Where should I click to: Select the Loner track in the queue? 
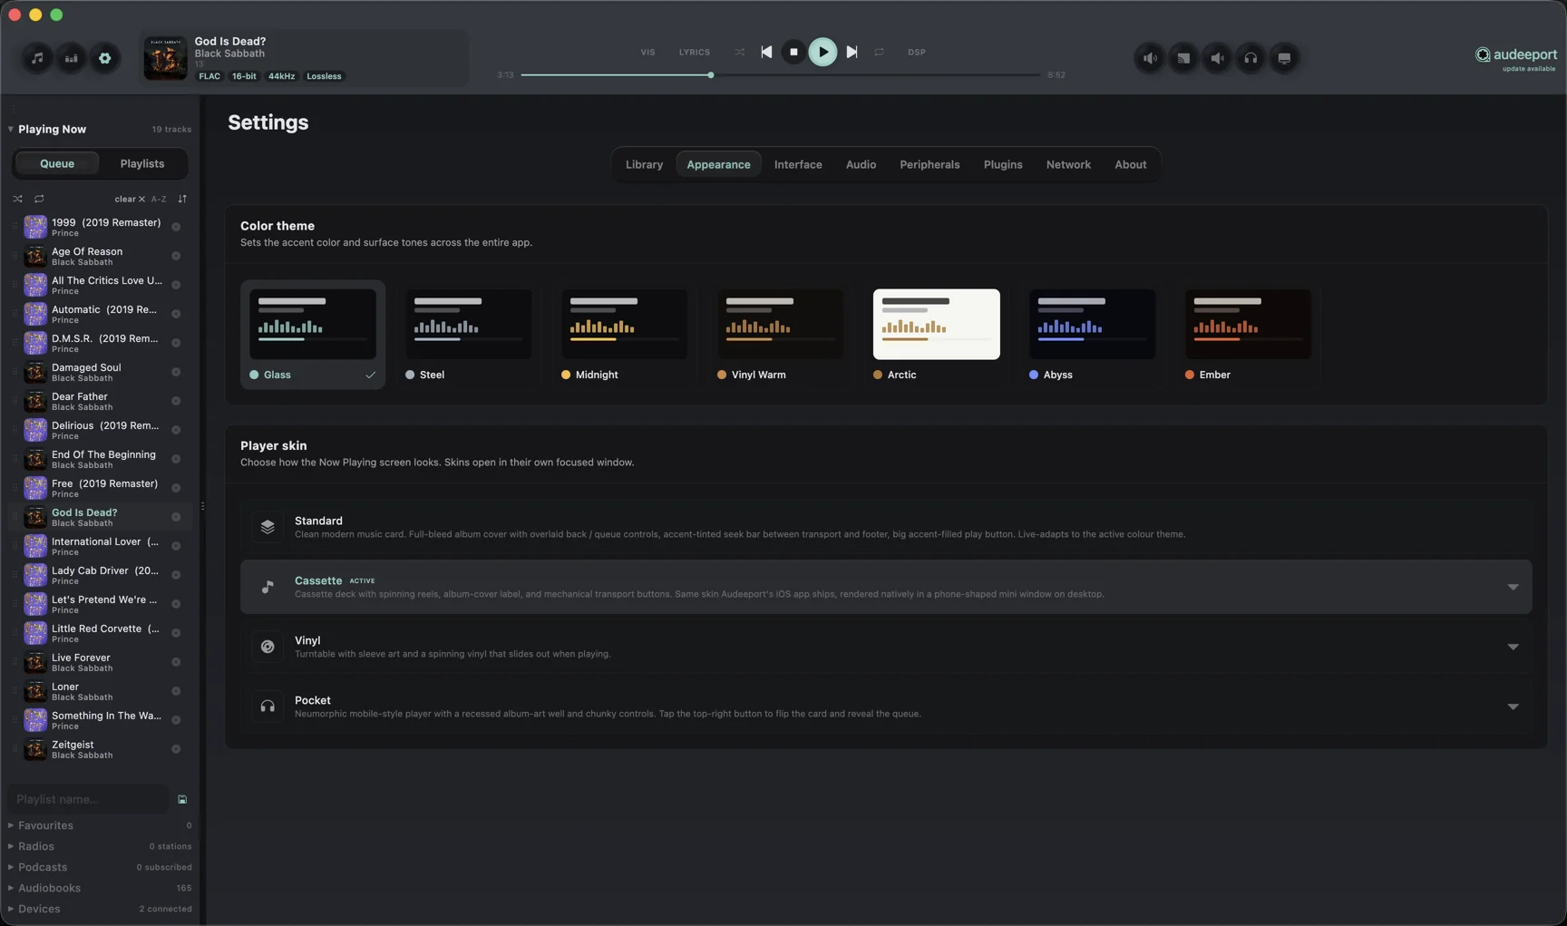click(x=100, y=691)
